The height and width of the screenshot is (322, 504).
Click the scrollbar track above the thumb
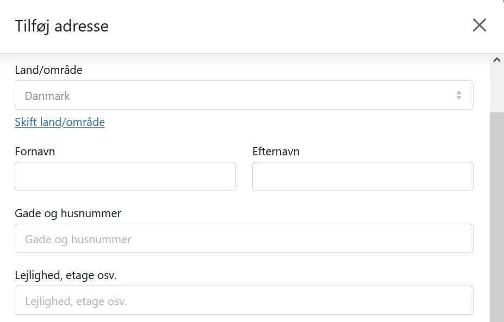(x=497, y=89)
